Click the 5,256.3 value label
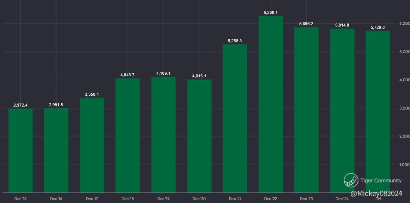This screenshot has width=410, height=203. (235, 41)
